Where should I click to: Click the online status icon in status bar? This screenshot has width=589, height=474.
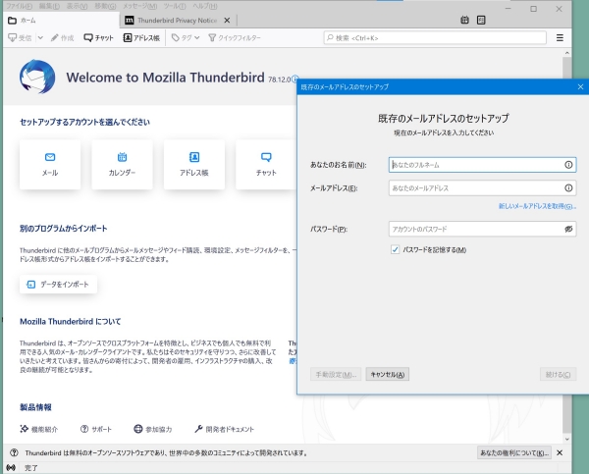tap(11, 468)
